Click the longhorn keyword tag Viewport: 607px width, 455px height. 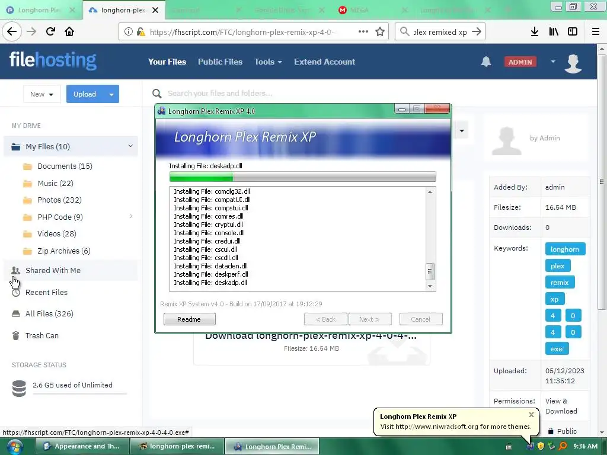(x=565, y=249)
